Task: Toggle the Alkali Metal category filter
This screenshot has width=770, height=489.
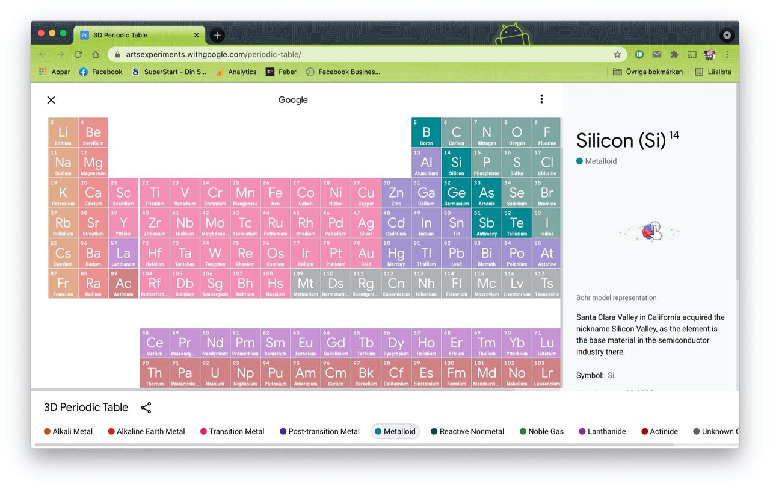Action: click(x=68, y=431)
